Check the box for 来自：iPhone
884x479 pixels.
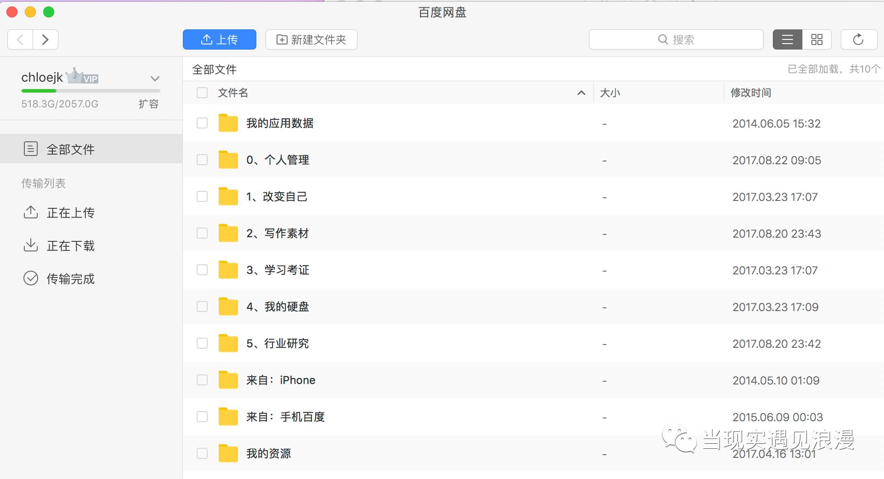pos(202,380)
